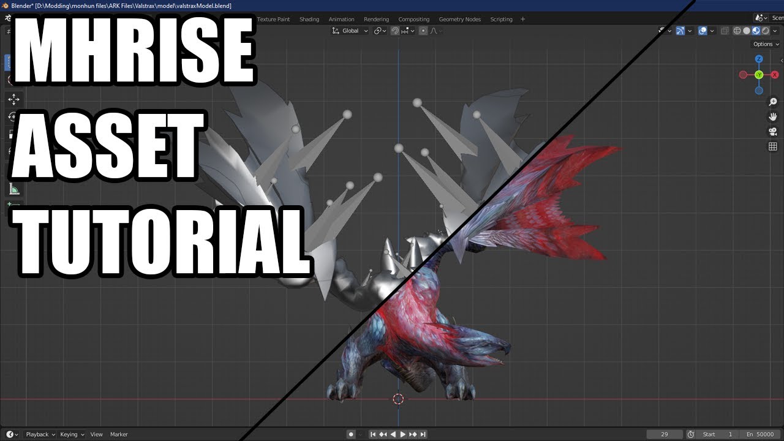Click the red X axis gizmo ball
The image size is (784, 441).
[x=774, y=75]
